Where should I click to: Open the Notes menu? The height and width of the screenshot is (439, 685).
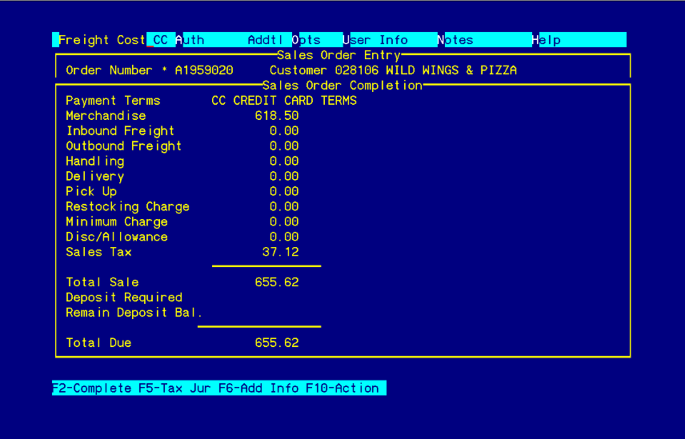(455, 40)
